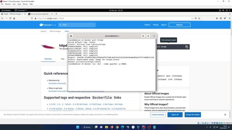Viewport: 232px width, 130px height.
Task: Click Explore breadcrumb link
Action: click(x=43, y=31)
